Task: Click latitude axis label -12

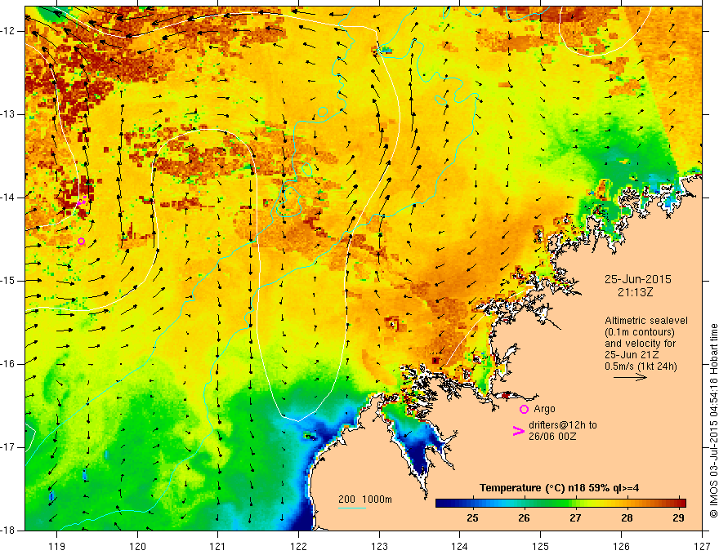Action: (9, 31)
